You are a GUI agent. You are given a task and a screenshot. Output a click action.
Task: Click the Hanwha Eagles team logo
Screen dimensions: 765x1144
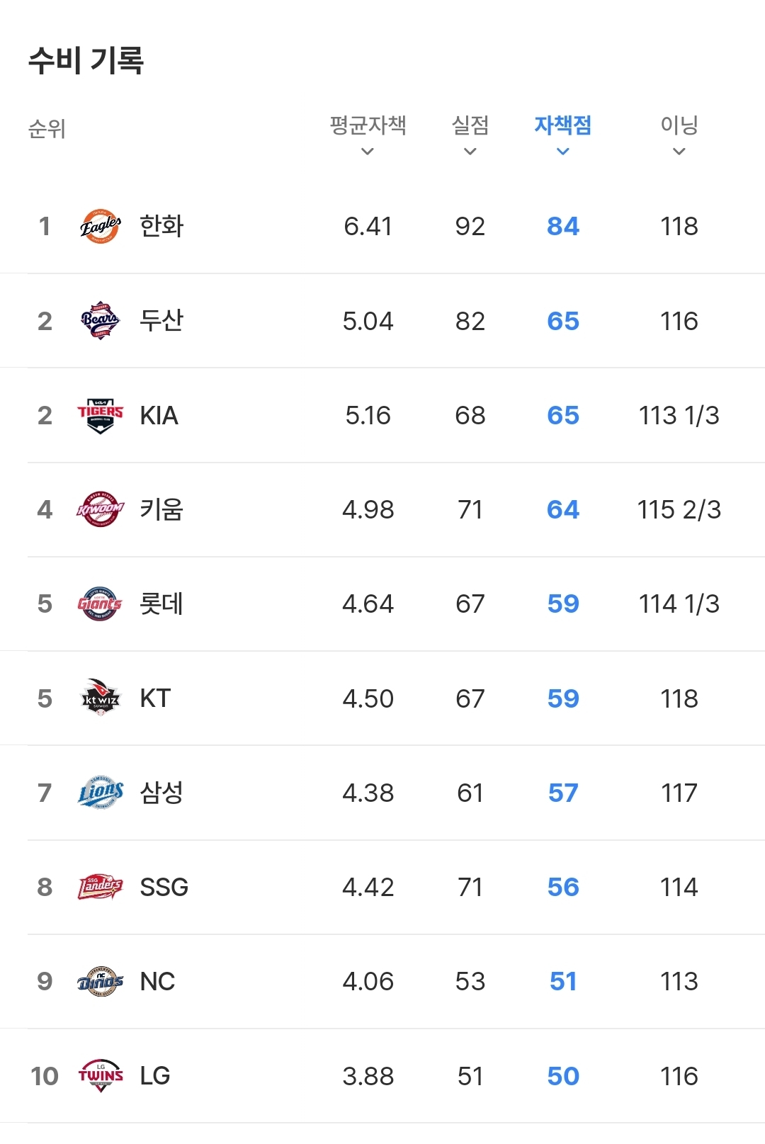pos(100,227)
